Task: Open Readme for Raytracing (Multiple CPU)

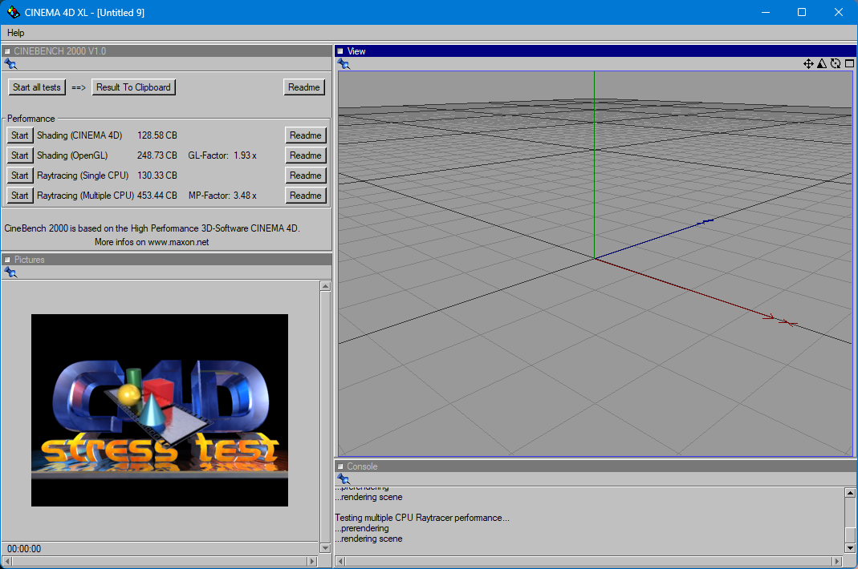Action: coord(305,196)
